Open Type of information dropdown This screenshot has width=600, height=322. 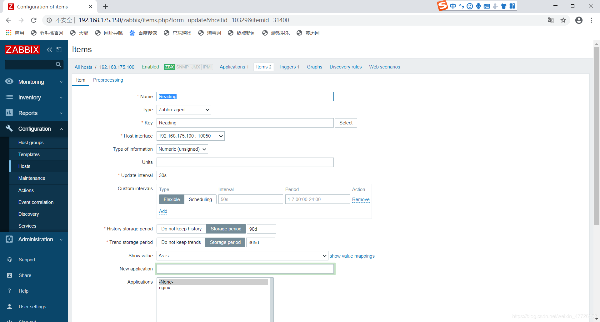pos(182,149)
